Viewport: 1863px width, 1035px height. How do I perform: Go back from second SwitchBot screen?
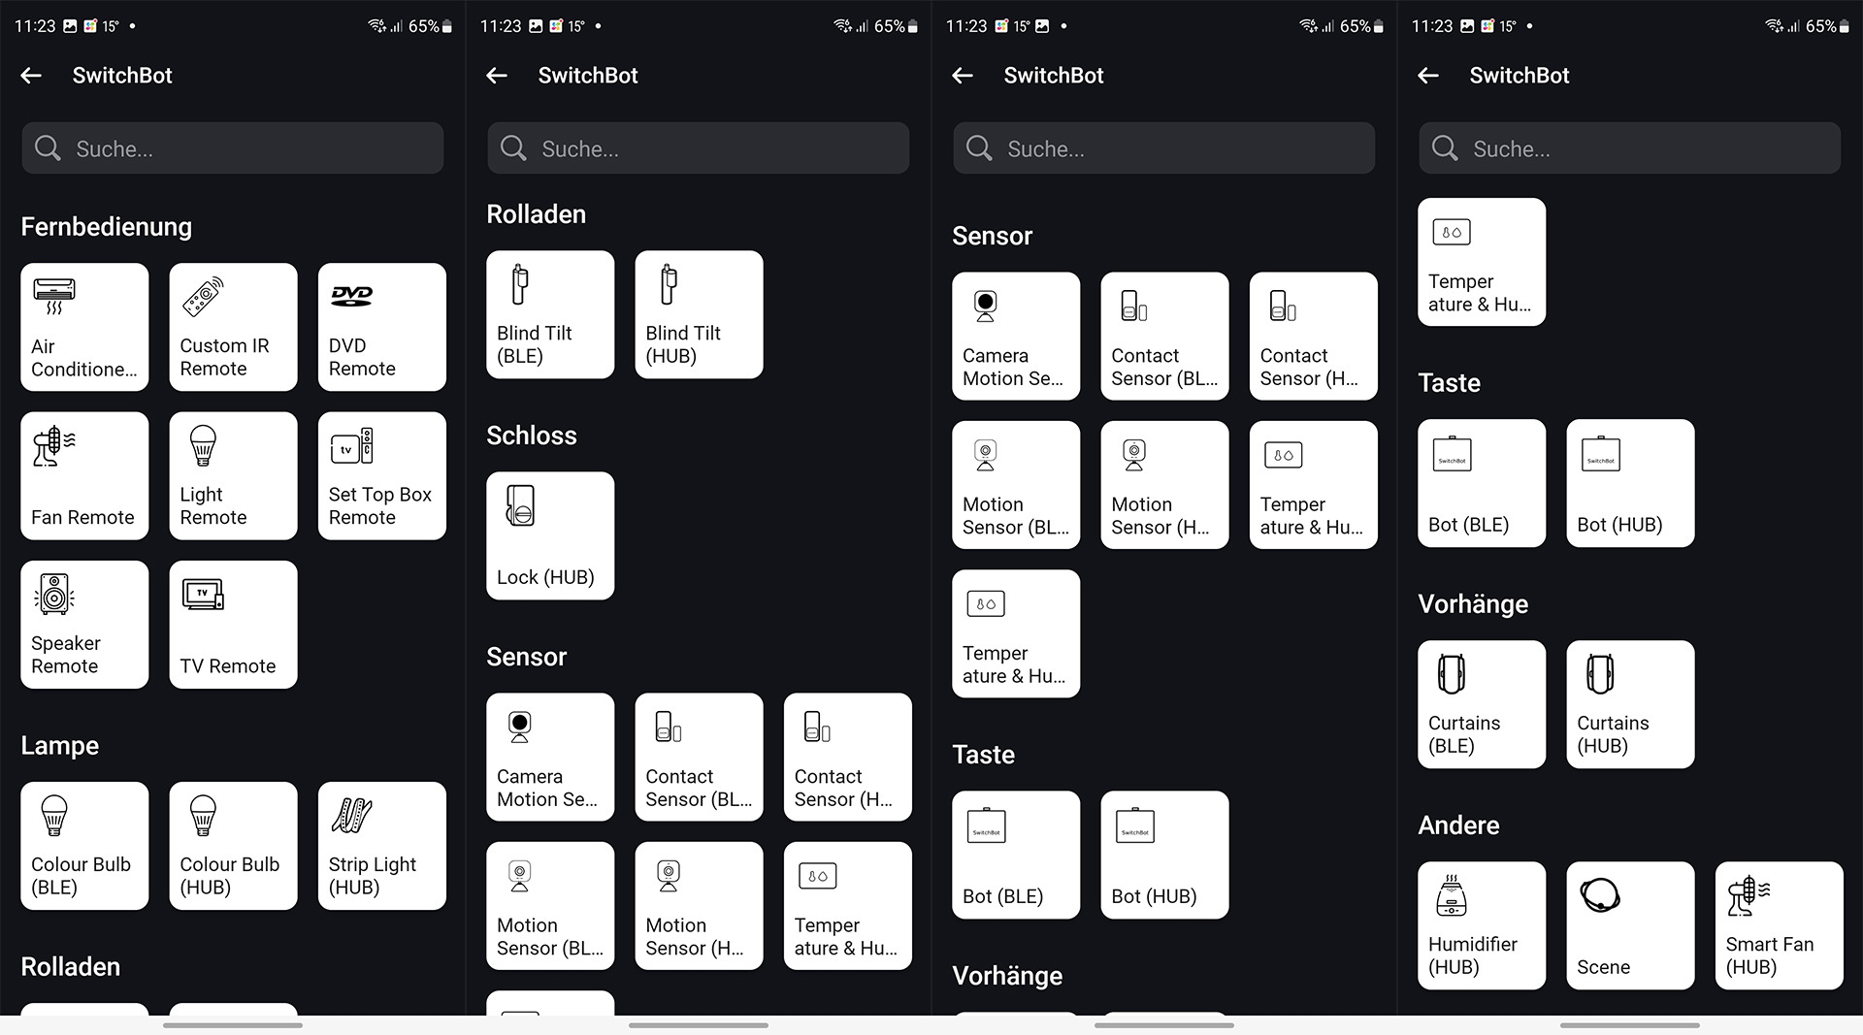[x=497, y=76]
